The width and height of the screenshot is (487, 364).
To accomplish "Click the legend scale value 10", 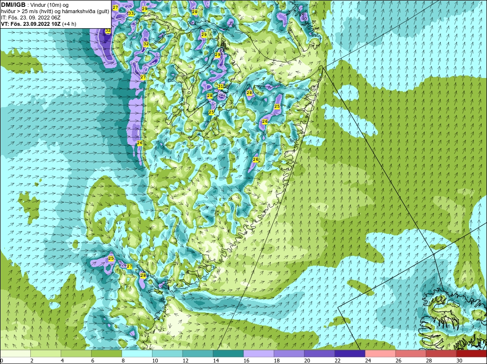I will [155, 361].
